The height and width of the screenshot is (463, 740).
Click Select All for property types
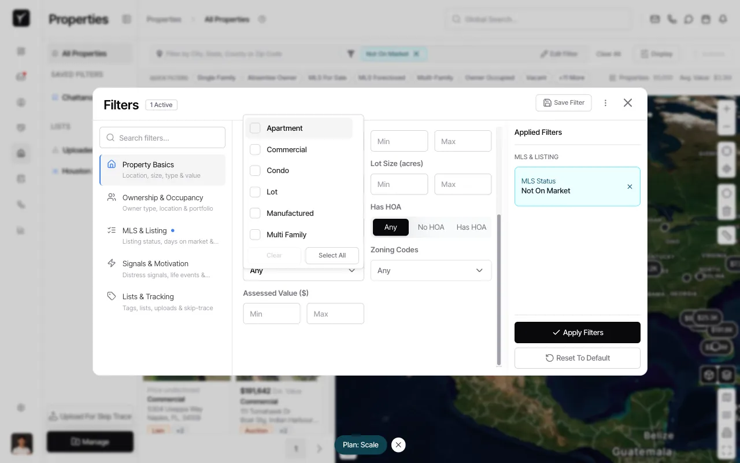click(x=332, y=255)
